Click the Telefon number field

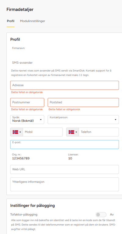click(99, 132)
